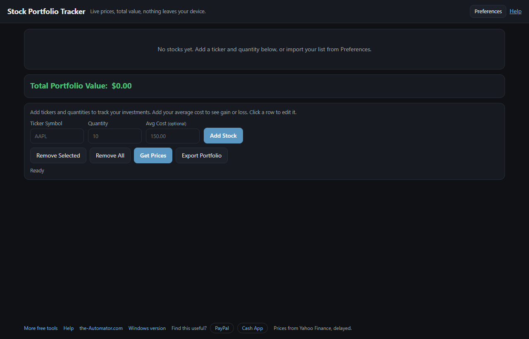529x339 pixels.
Task: Open the Preferences button
Action: pyautogui.click(x=488, y=12)
